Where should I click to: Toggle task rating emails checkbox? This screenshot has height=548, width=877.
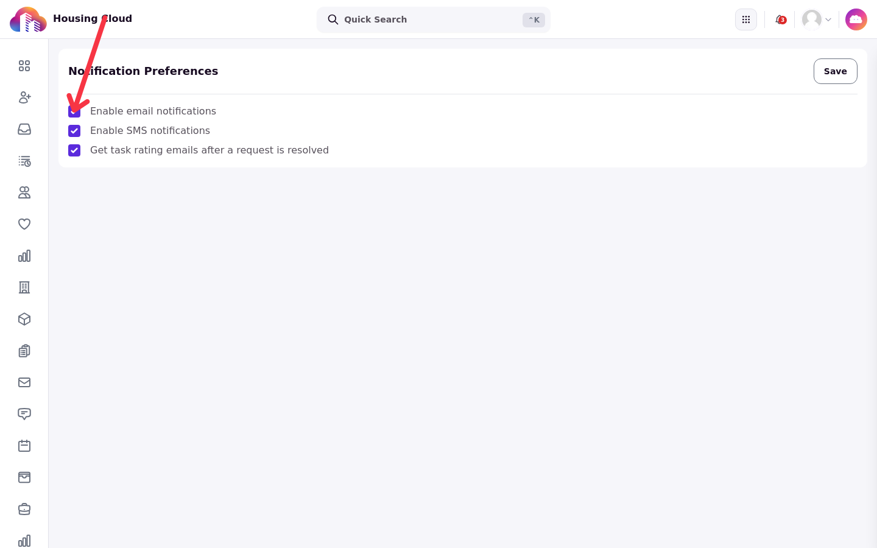pyautogui.click(x=74, y=150)
